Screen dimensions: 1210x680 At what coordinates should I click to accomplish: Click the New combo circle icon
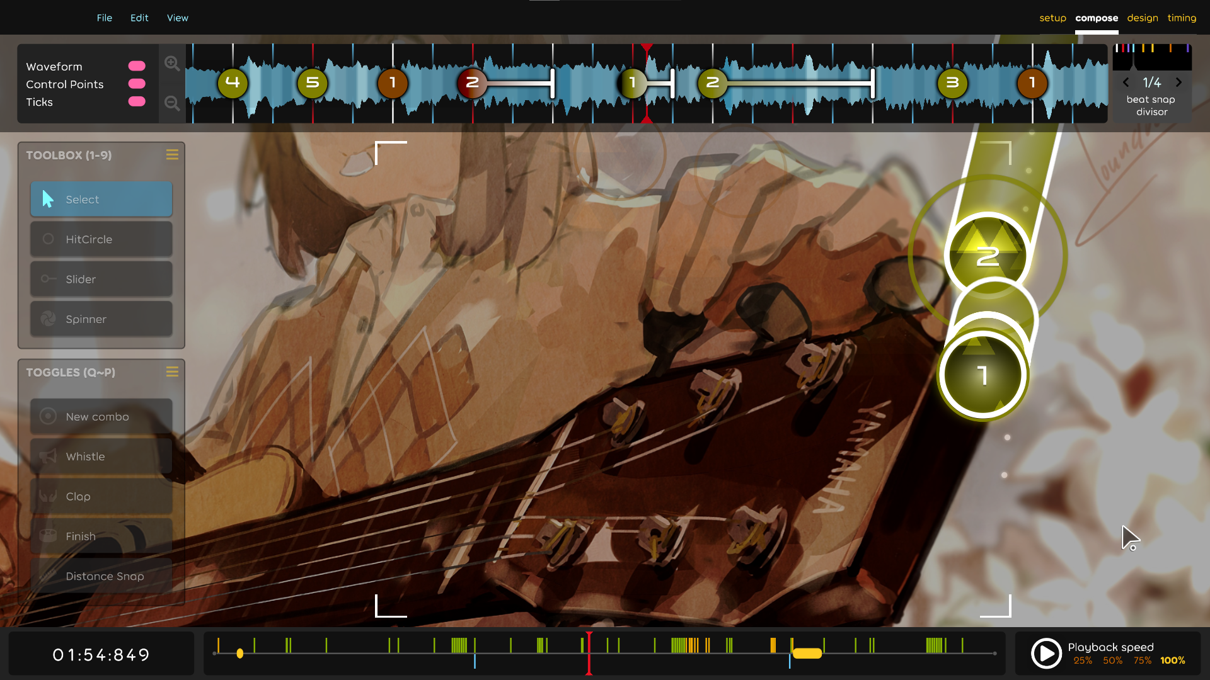click(x=48, y=416)
